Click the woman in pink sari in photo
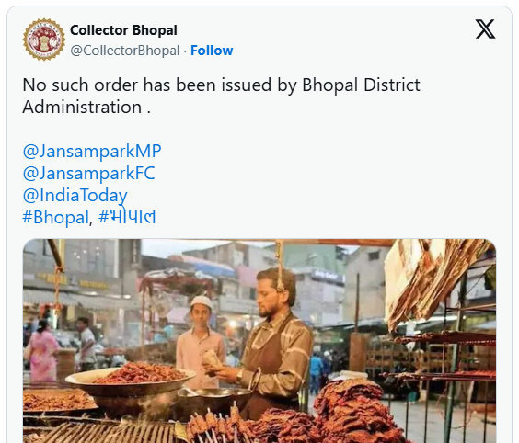This screenshot has width=519, height=443. (x=41, y=352)
